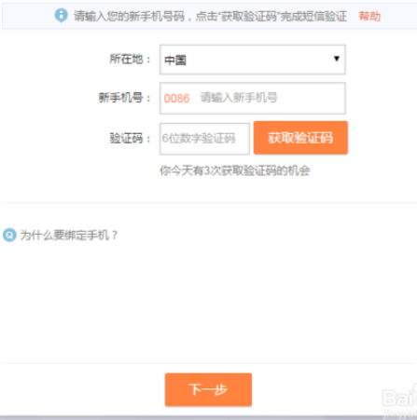Click the banner instruction text 请输入您的新手机号码
Image resolution: width=417 pixels, height=420 pixels.
coord(129,16)
